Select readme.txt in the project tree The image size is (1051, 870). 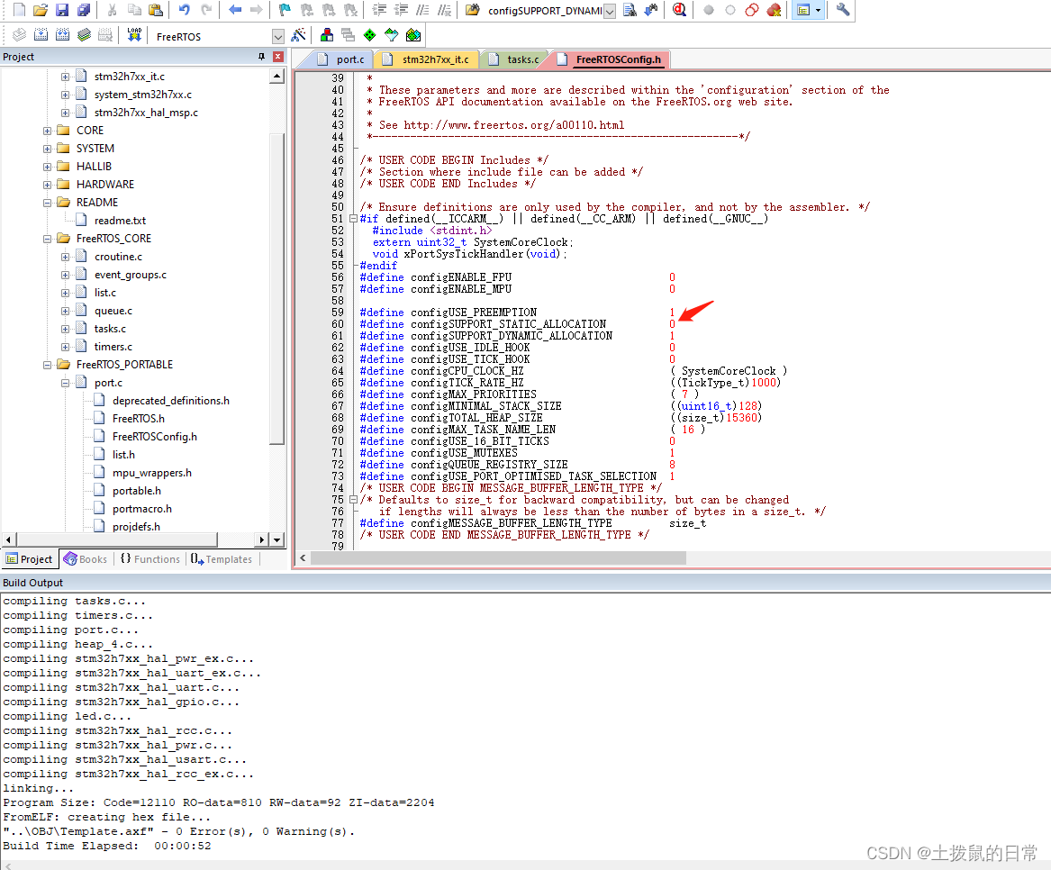click(x=120, y=221)
